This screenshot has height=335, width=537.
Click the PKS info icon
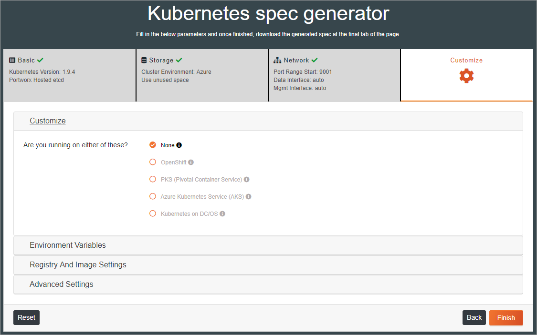point(247,180)
